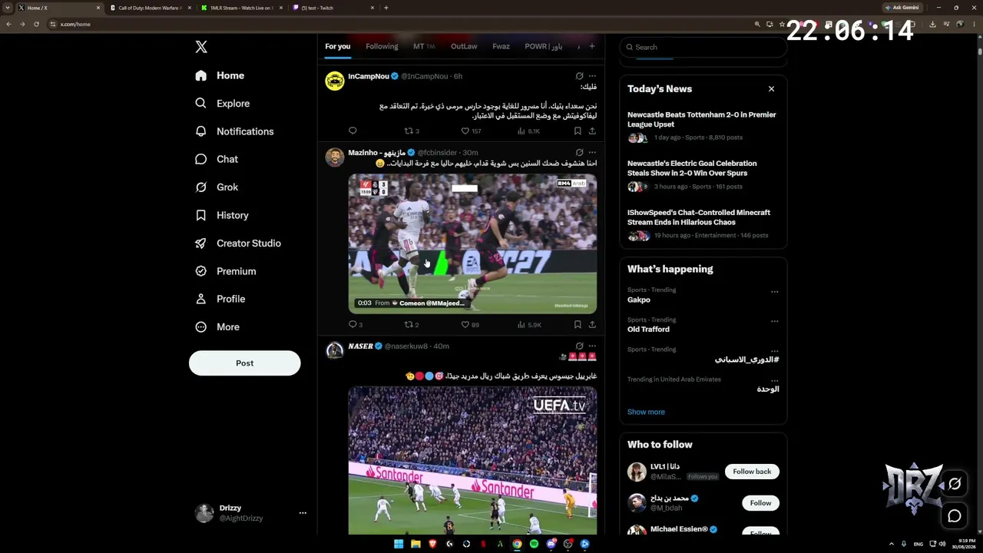Open the floating Grok button
Viewport: 983px width, 553px height.
pos(955,484)
